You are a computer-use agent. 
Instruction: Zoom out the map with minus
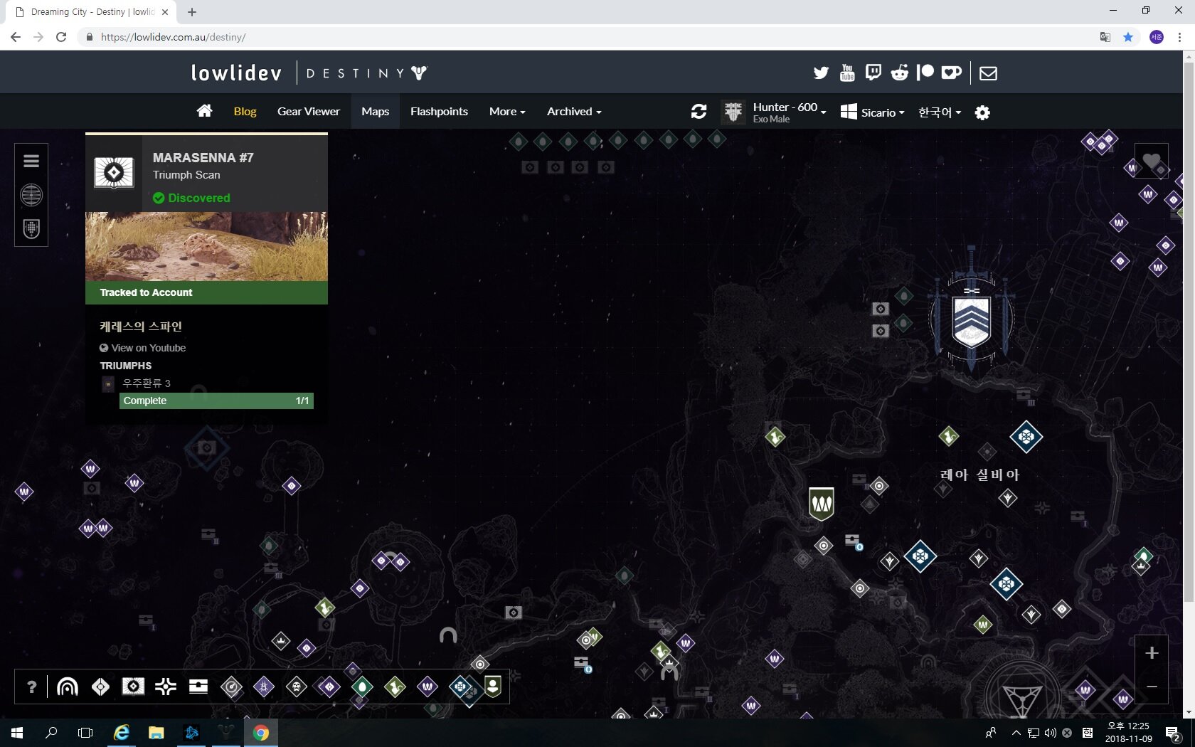[1152, 687]
